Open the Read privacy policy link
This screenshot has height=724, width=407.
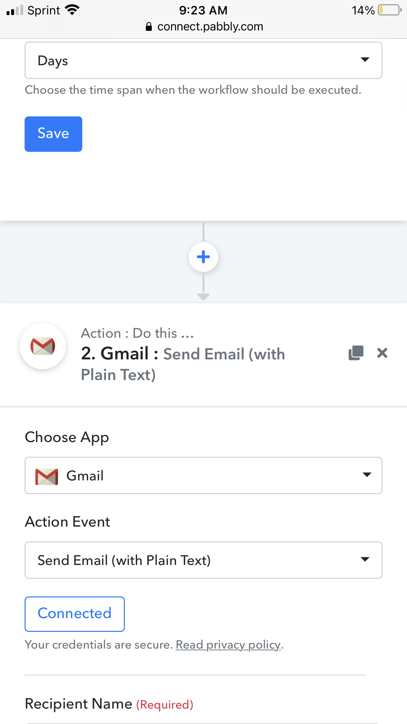pyautogui.click(x=228, y=645)
